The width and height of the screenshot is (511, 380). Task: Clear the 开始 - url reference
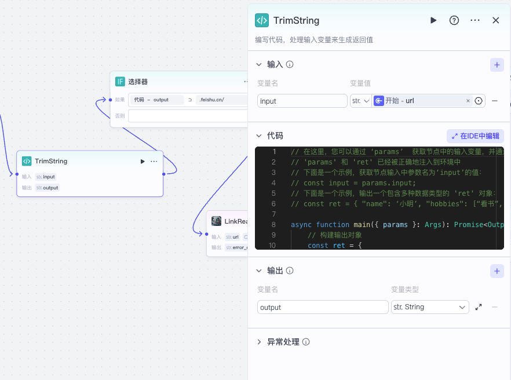[468, 101]
